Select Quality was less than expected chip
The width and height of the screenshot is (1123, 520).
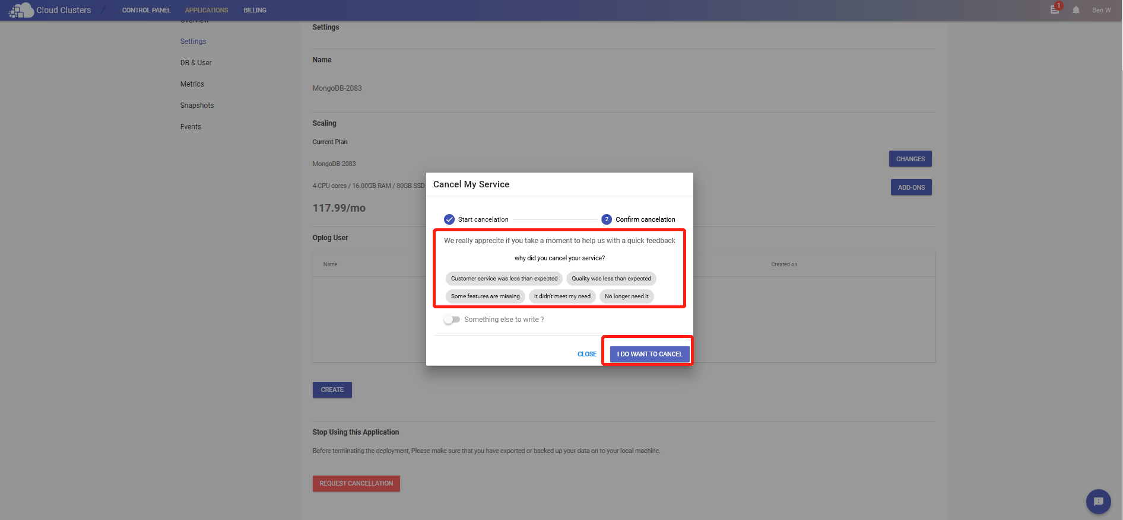coord(611,279)
